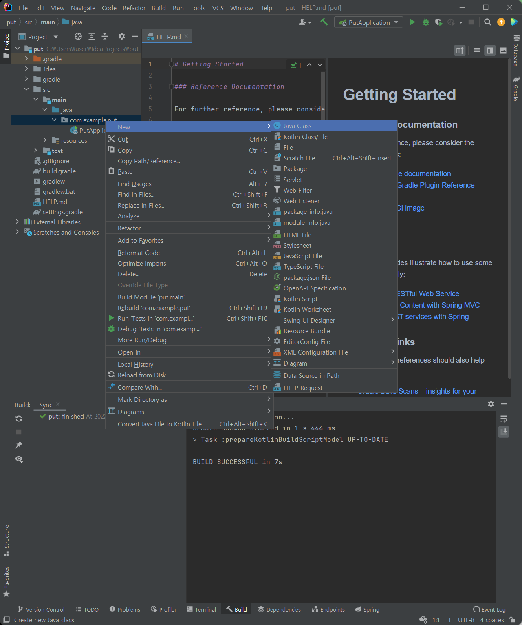
Task: Run PutApplication with green play icon
Action: pos(412,22)
